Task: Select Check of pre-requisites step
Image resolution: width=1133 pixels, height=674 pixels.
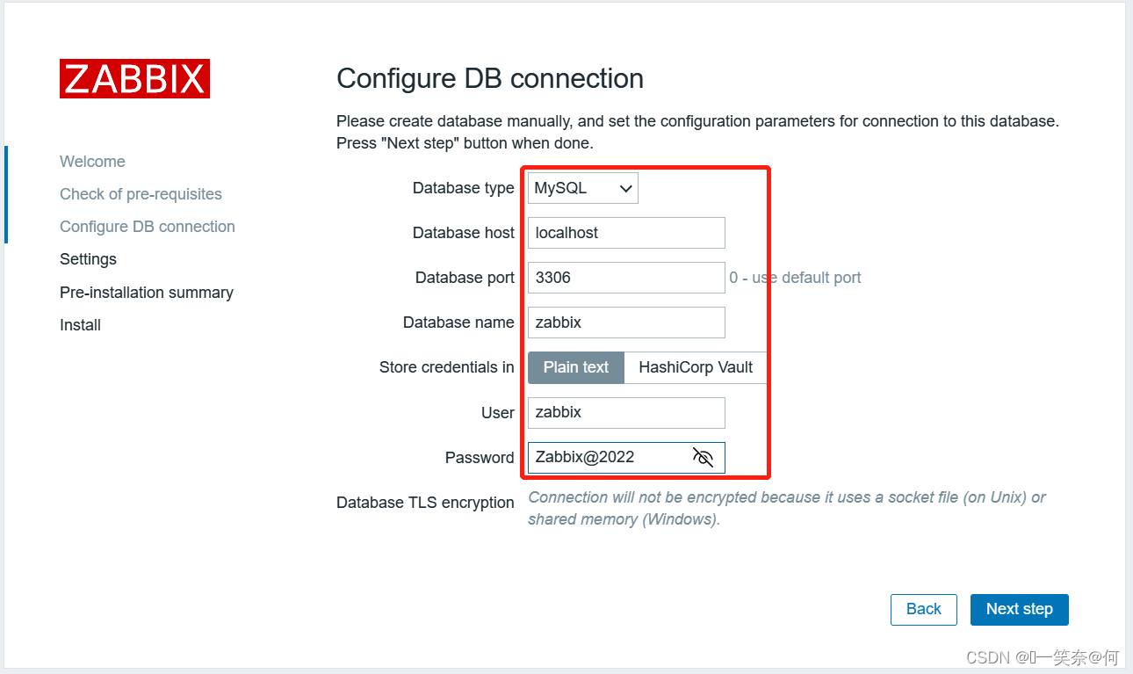Action: 141,194
